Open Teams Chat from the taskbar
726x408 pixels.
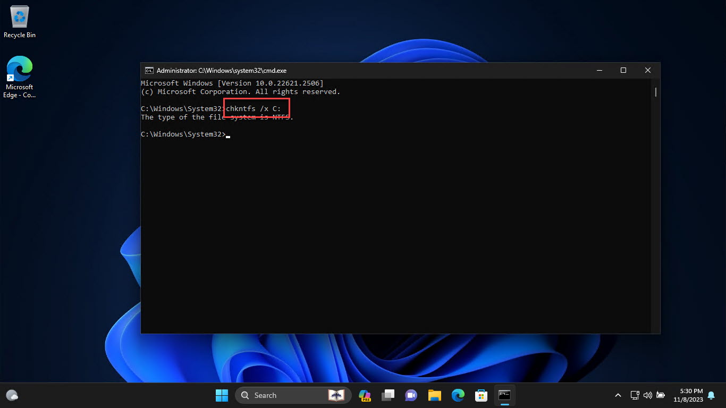pyautogui.click(x=411, y=395)
